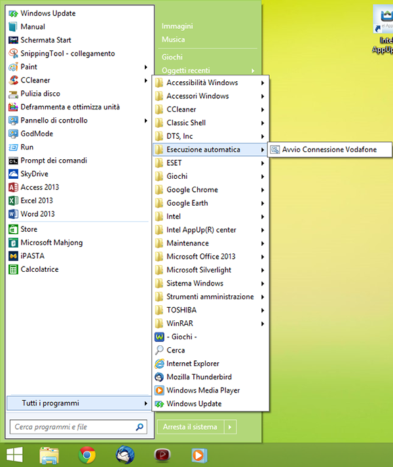Click the Arresta il sistema button

[190, 427]
